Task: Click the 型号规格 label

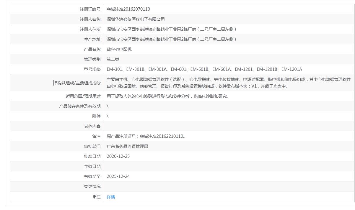Action: (92, 69)
